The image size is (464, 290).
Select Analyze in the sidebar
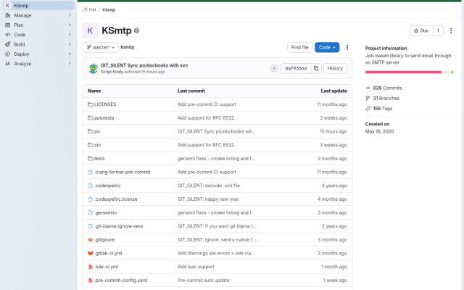(38, 64)
